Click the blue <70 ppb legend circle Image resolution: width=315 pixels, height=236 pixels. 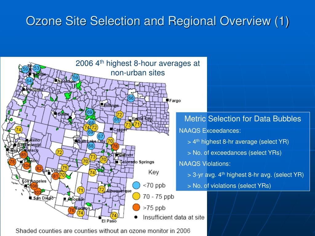pyautogui.click(x=136, y=185)
